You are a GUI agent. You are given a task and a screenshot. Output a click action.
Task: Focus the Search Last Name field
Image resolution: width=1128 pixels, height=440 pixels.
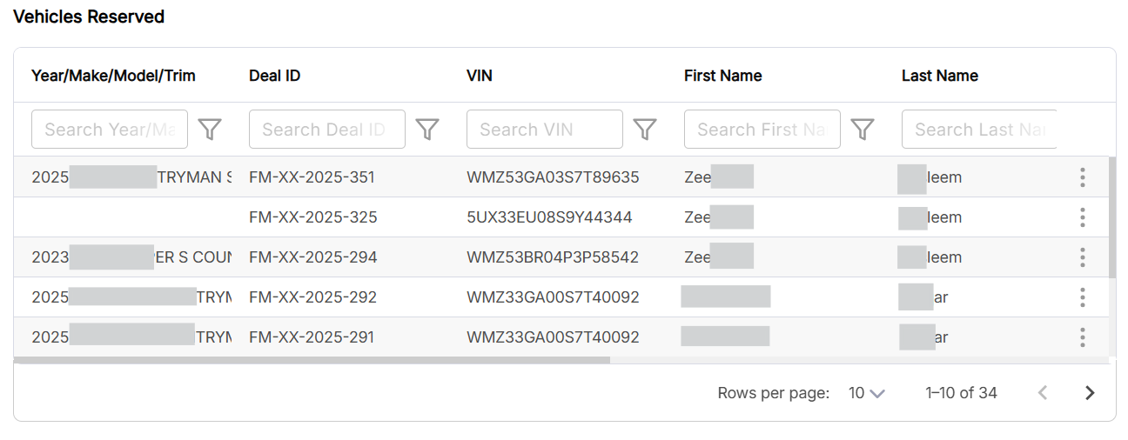coord(980,130)
